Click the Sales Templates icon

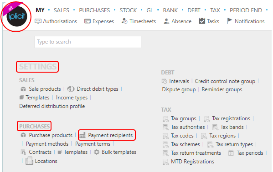click(x=21, y=98)
